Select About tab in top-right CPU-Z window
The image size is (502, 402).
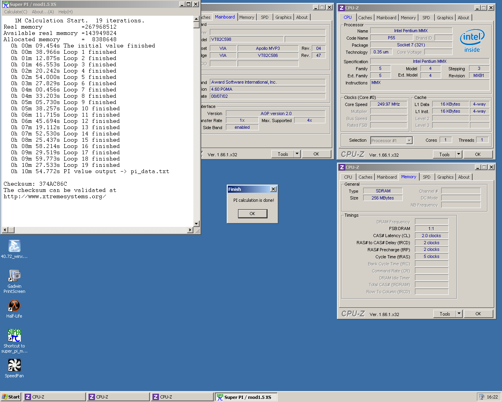464,18
